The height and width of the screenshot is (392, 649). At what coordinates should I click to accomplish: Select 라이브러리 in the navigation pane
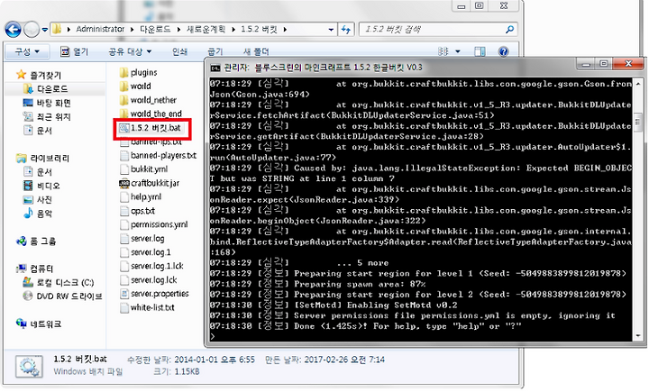pos(43,158)
